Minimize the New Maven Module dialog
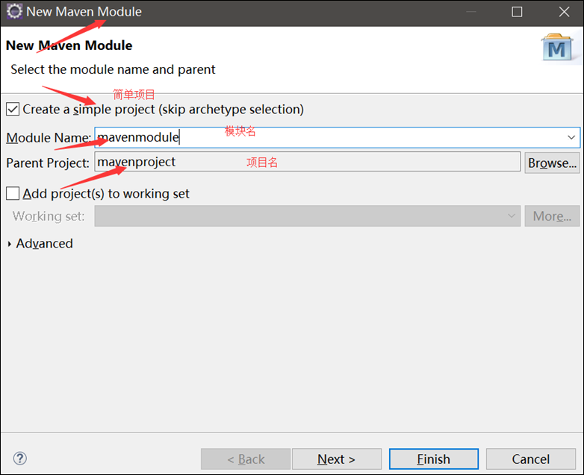Image resolution: width=584 pixels, height=475 pixels. pyautogui.click(x=471, y=12)
